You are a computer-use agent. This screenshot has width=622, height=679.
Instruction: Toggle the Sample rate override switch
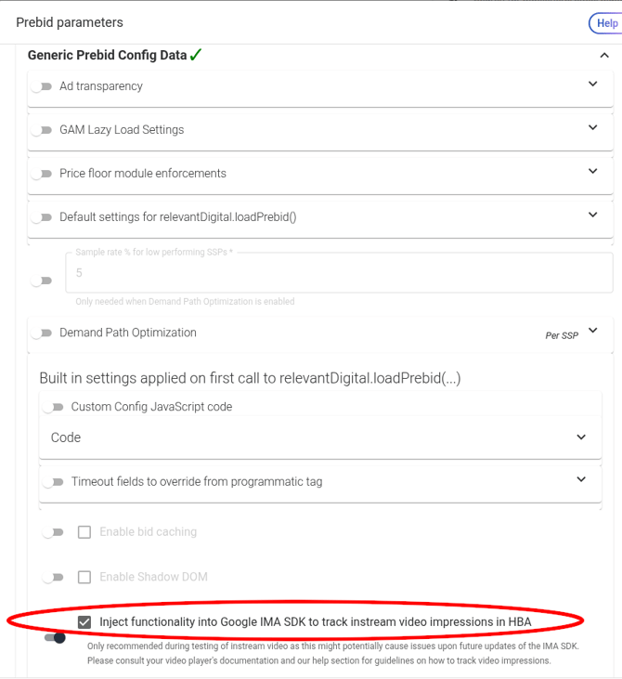click(x=41, y=281)
